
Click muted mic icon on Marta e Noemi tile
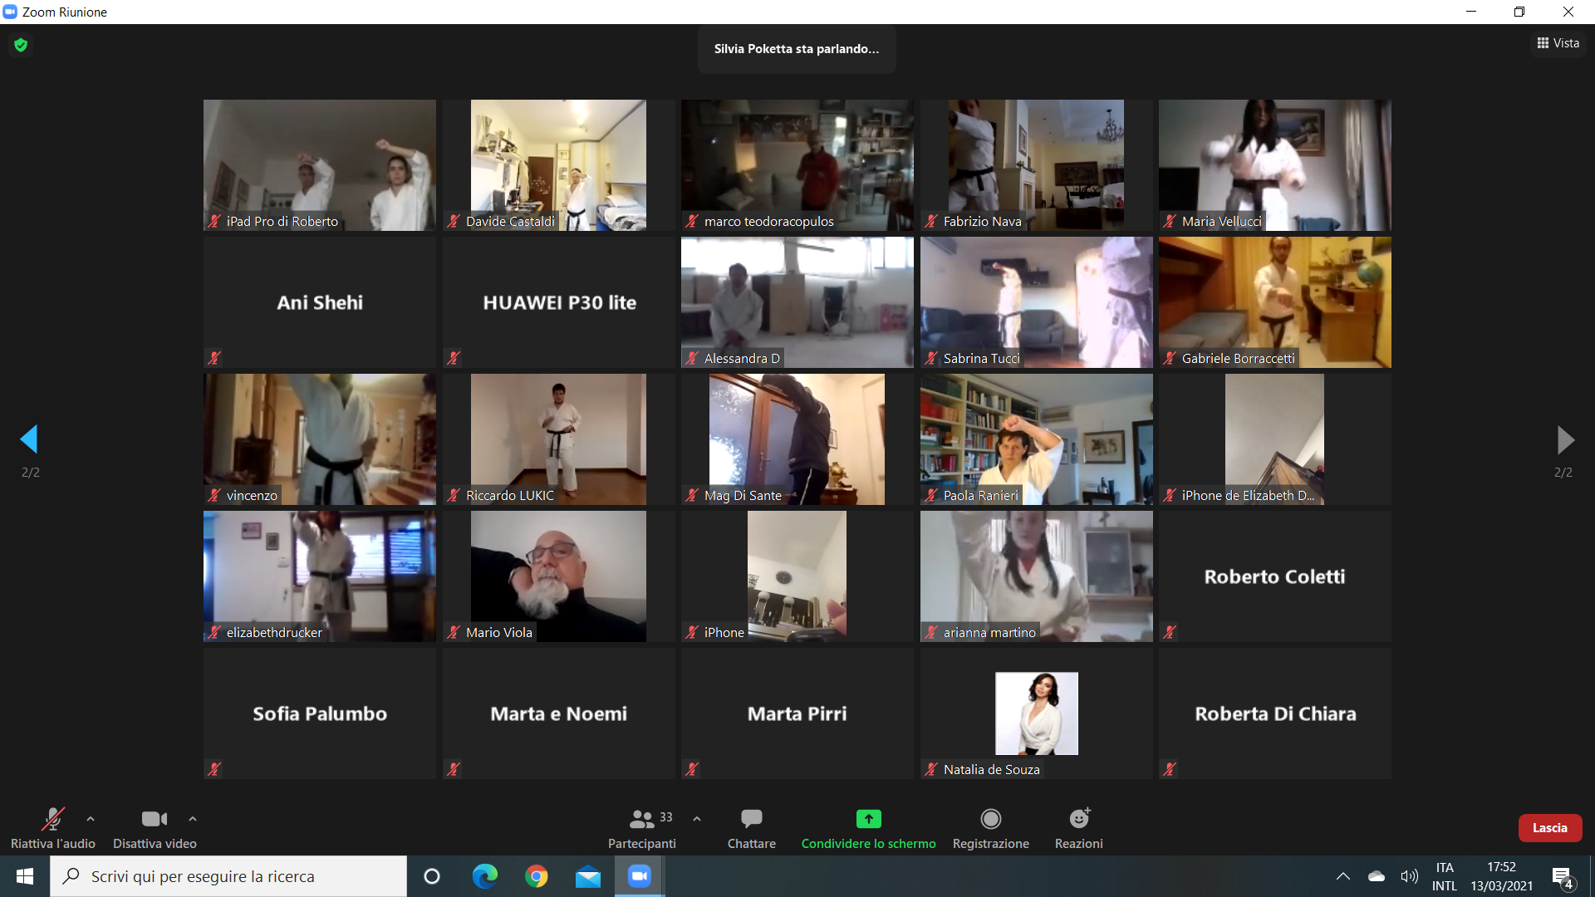(454, 769)
